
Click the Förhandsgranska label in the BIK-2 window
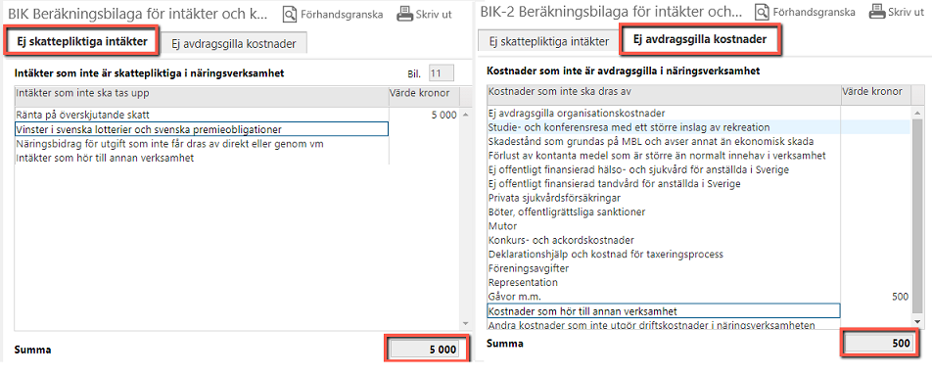coord(815,12)
